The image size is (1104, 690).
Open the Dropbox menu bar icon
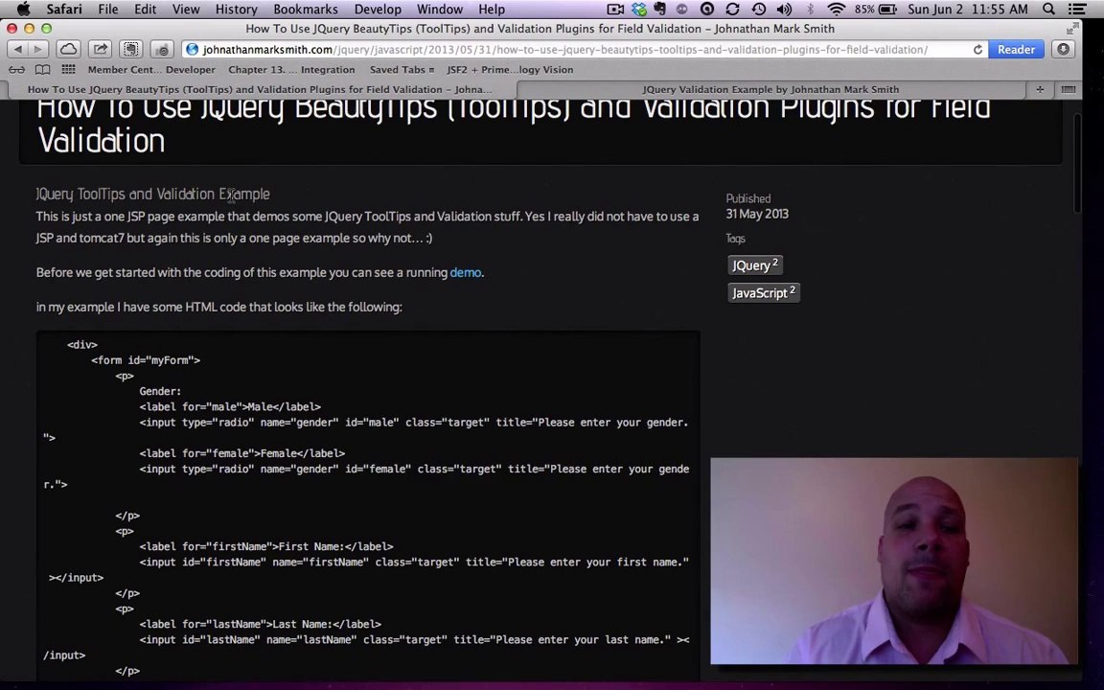tap(638, 10)
